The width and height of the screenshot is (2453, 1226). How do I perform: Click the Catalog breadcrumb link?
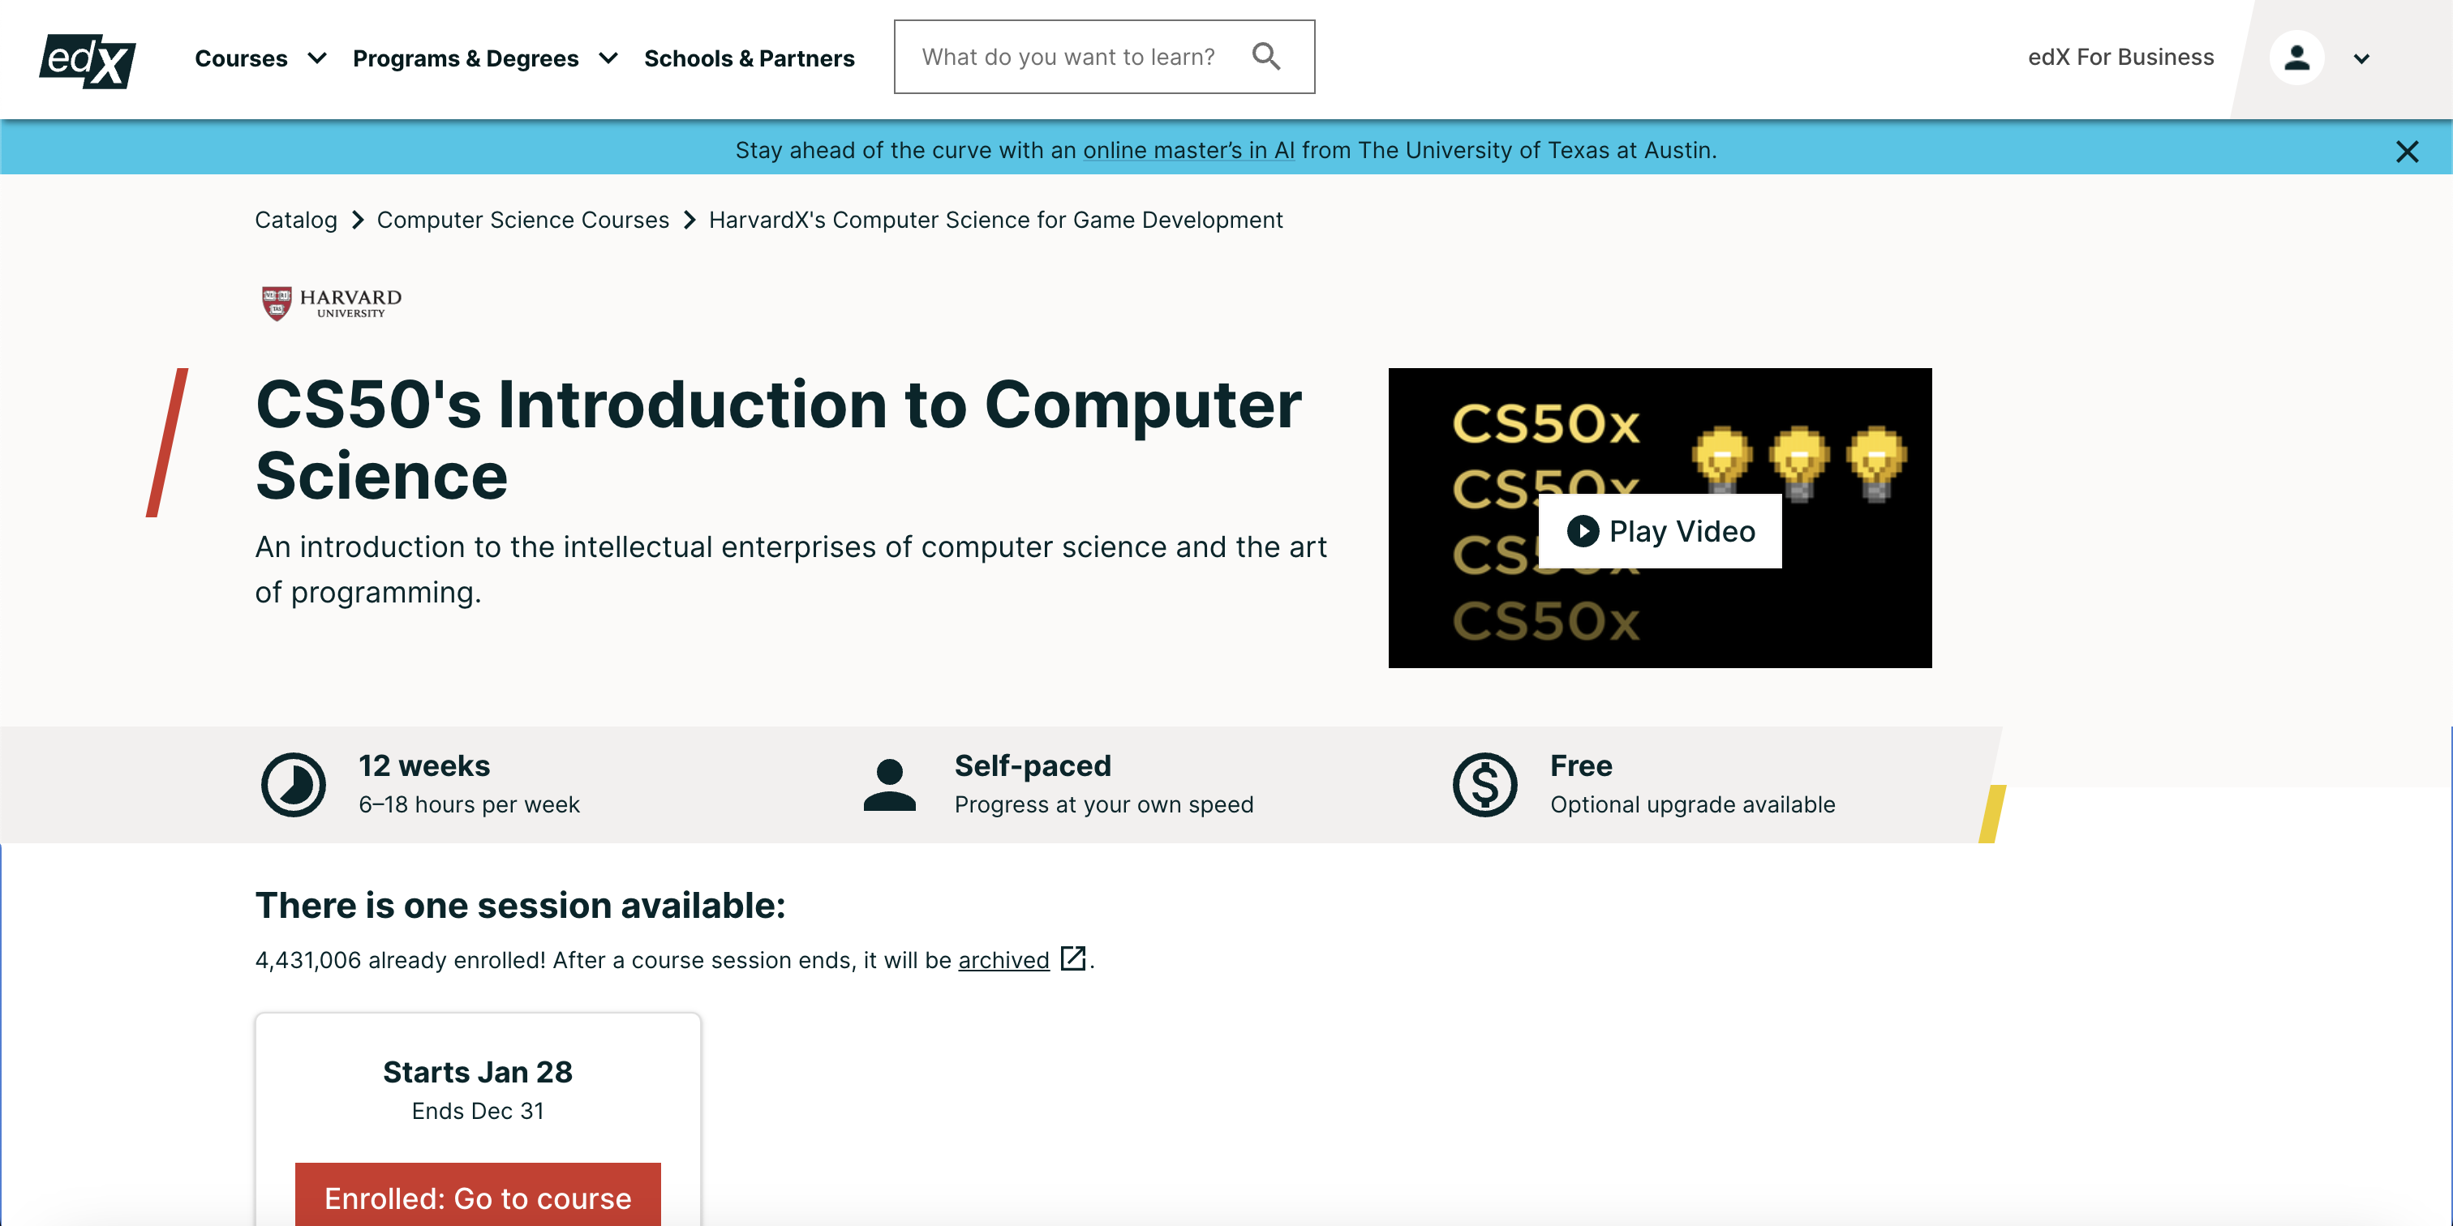tap(295, 220)
